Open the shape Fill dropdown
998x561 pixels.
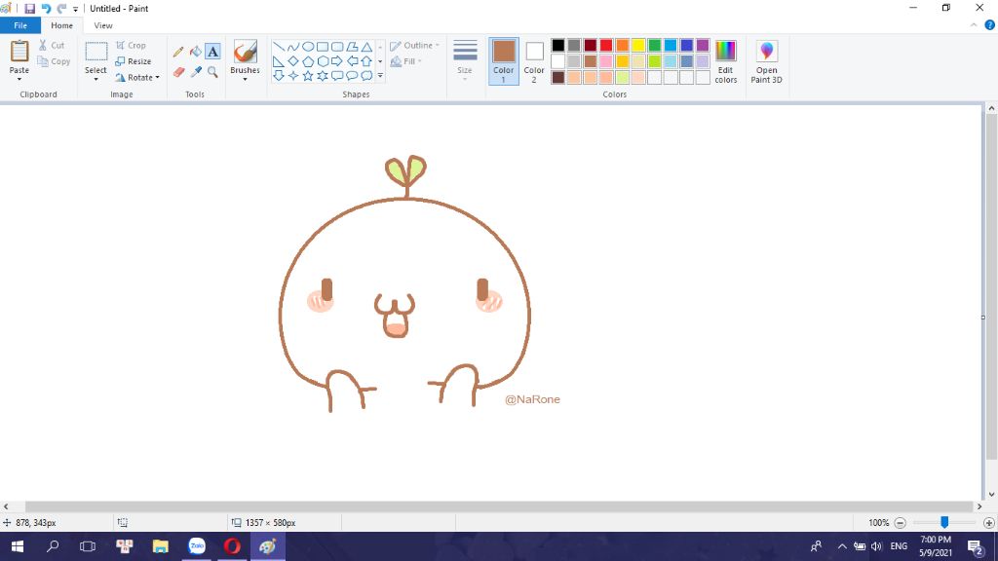click(406, 61)
